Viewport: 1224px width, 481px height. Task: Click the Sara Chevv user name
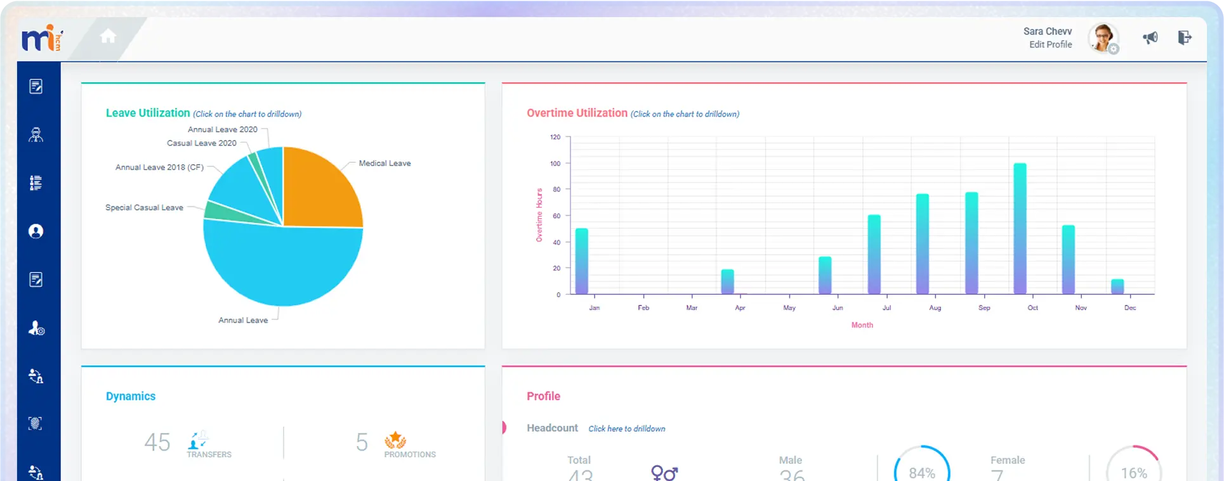click(1048, 31)
